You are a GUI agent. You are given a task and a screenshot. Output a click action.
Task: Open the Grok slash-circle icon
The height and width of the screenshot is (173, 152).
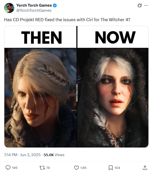(139, 5)
